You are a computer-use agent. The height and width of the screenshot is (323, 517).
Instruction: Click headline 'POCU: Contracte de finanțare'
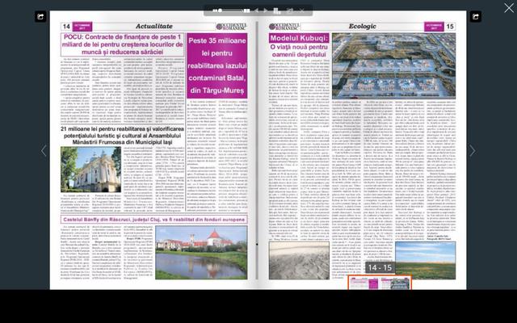[x=122, y=44]
